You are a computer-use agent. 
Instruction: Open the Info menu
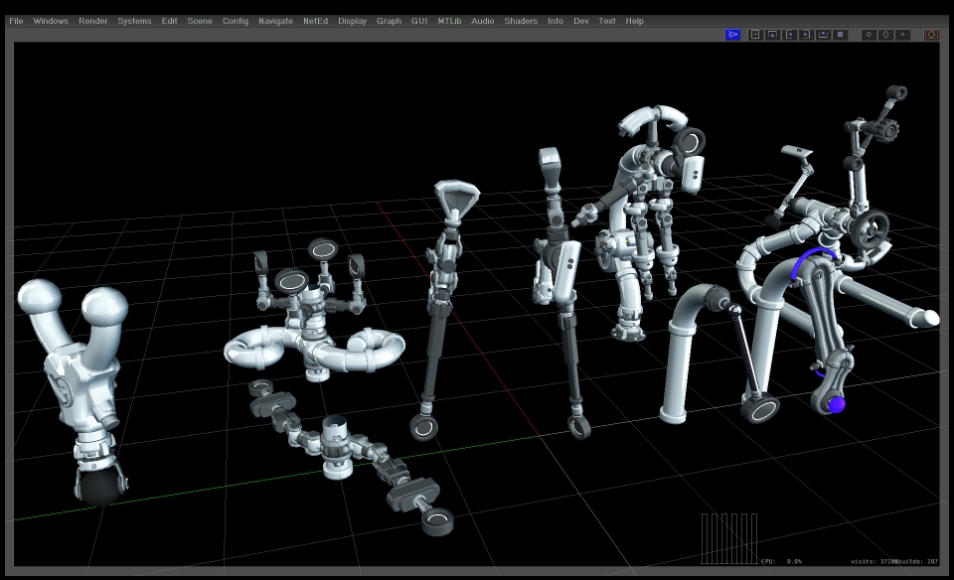(x=556, y=21)
